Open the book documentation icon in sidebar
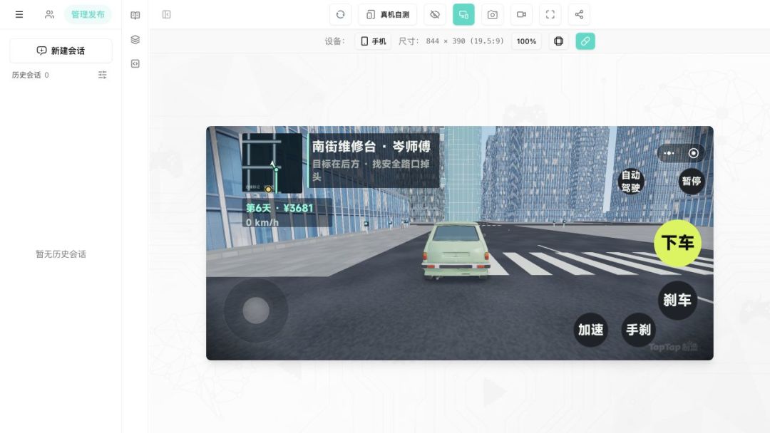The width and height of the screenshot is (770, 433). click(x=135, y=15)
